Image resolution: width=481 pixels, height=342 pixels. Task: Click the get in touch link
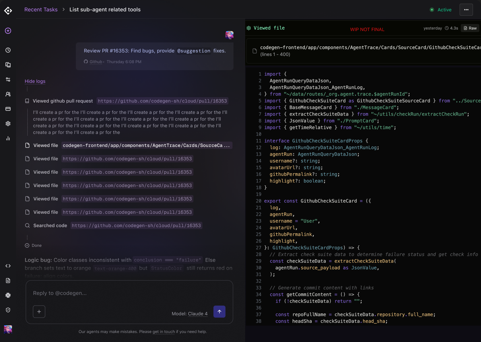pos(164,332)
